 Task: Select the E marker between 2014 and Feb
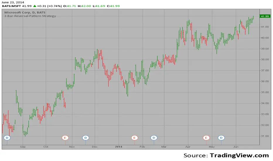134,138
